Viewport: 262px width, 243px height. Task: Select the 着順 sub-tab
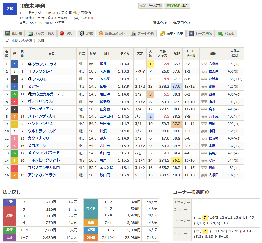tap(41, 41)
